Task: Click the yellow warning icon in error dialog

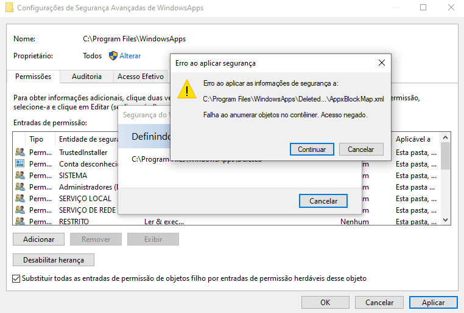Action: click(187, 89)
